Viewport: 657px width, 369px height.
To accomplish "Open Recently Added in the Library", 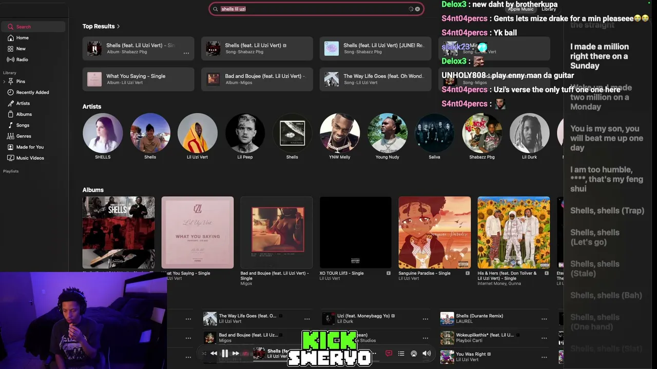I will [33, 92].
